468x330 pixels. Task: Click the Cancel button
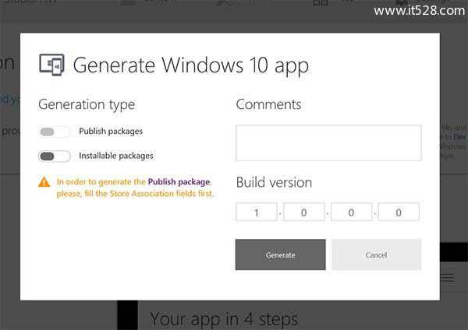[x=377, y=255]
